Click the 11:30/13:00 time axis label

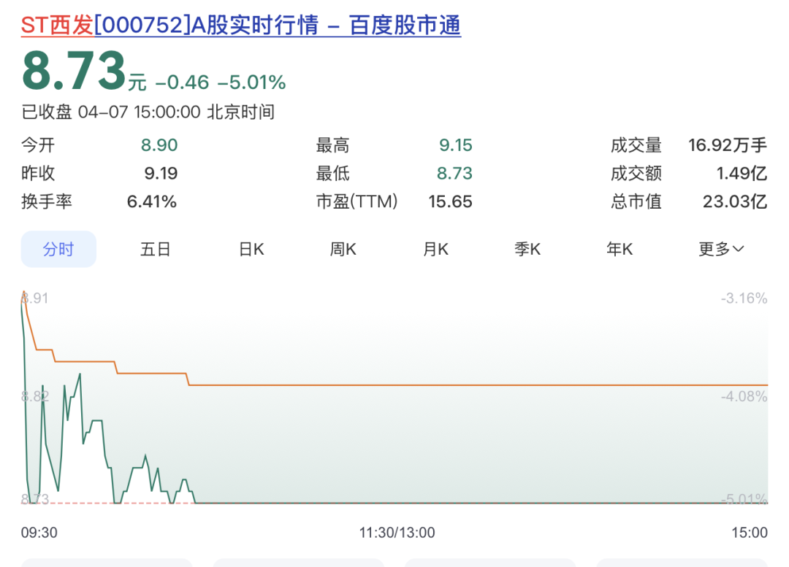point(397,533)
